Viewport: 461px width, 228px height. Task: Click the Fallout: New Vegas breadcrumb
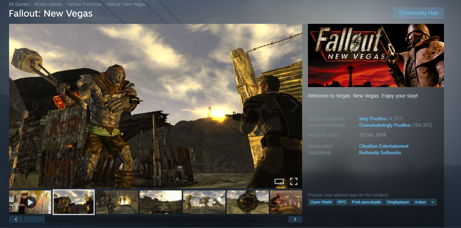126,4
